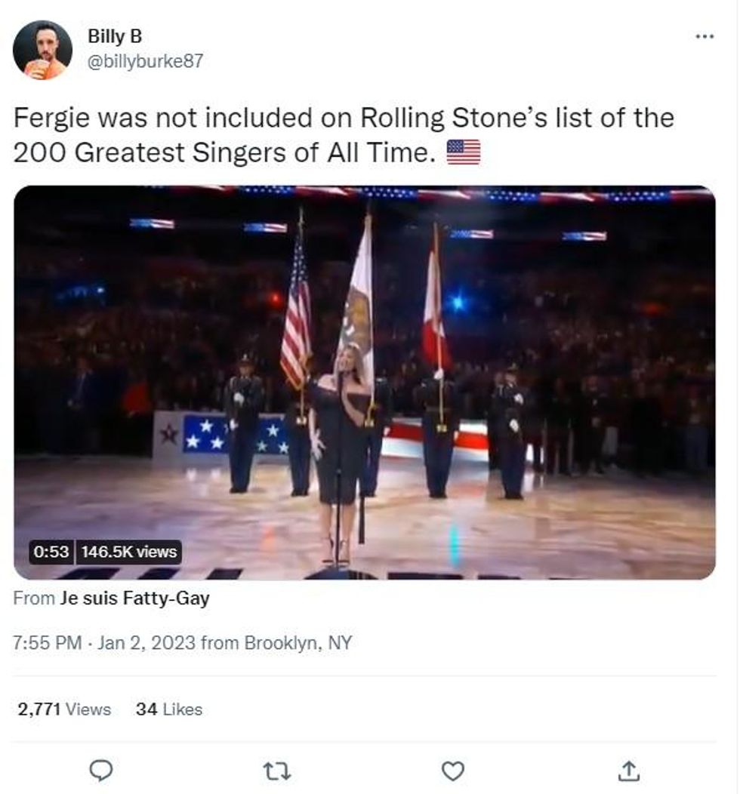This screenshot has height=794, width=740.
Task: Visit the @billyburke87 handle
Action: 145,61
